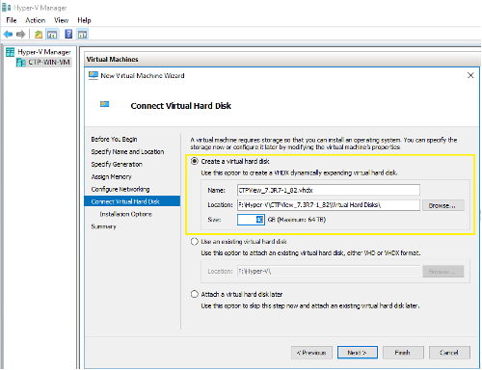Viewport: 482px width, 370px height.
Task: Go to Assign Memory step
Action: [111, 176]
